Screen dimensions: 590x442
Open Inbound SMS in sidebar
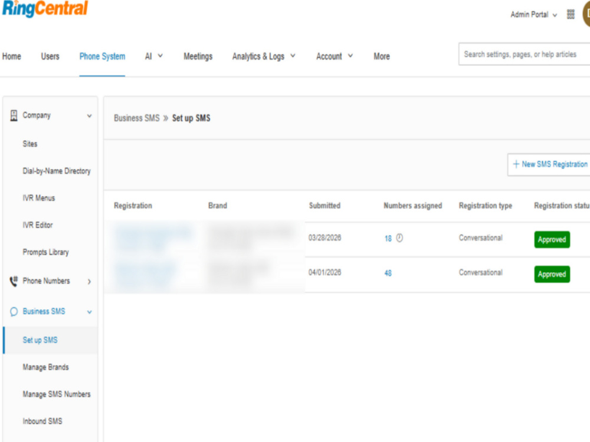pyautogui.click(x=42, y=421)
